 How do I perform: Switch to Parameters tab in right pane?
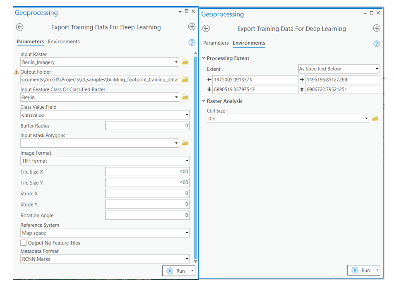216,43
